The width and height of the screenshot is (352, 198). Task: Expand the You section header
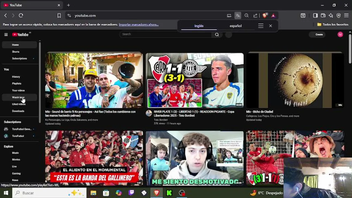(x=6, y=69)
